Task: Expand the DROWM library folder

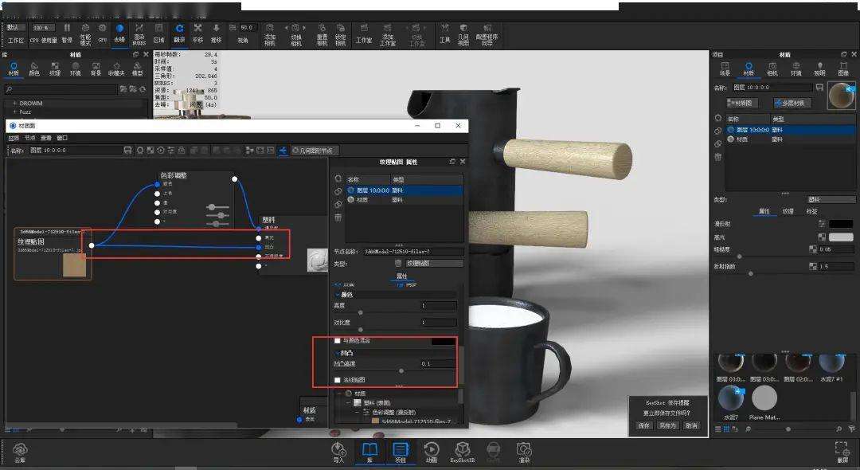Action: [x=14, y=103]
